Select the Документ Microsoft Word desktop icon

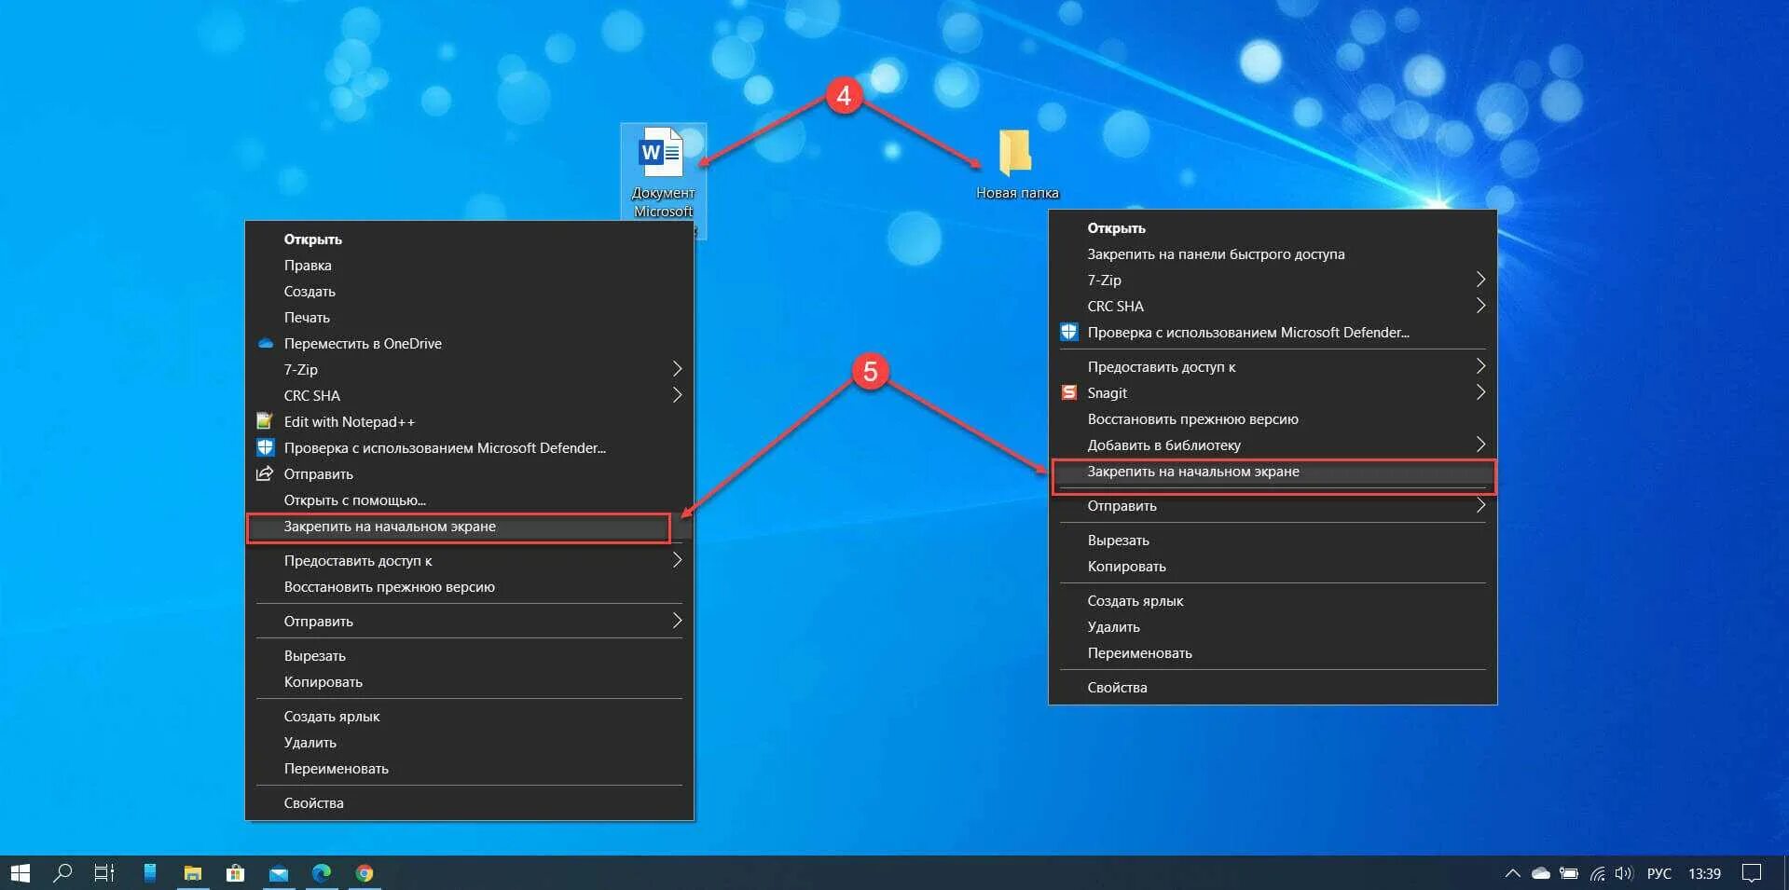click(x=663, y=173)
